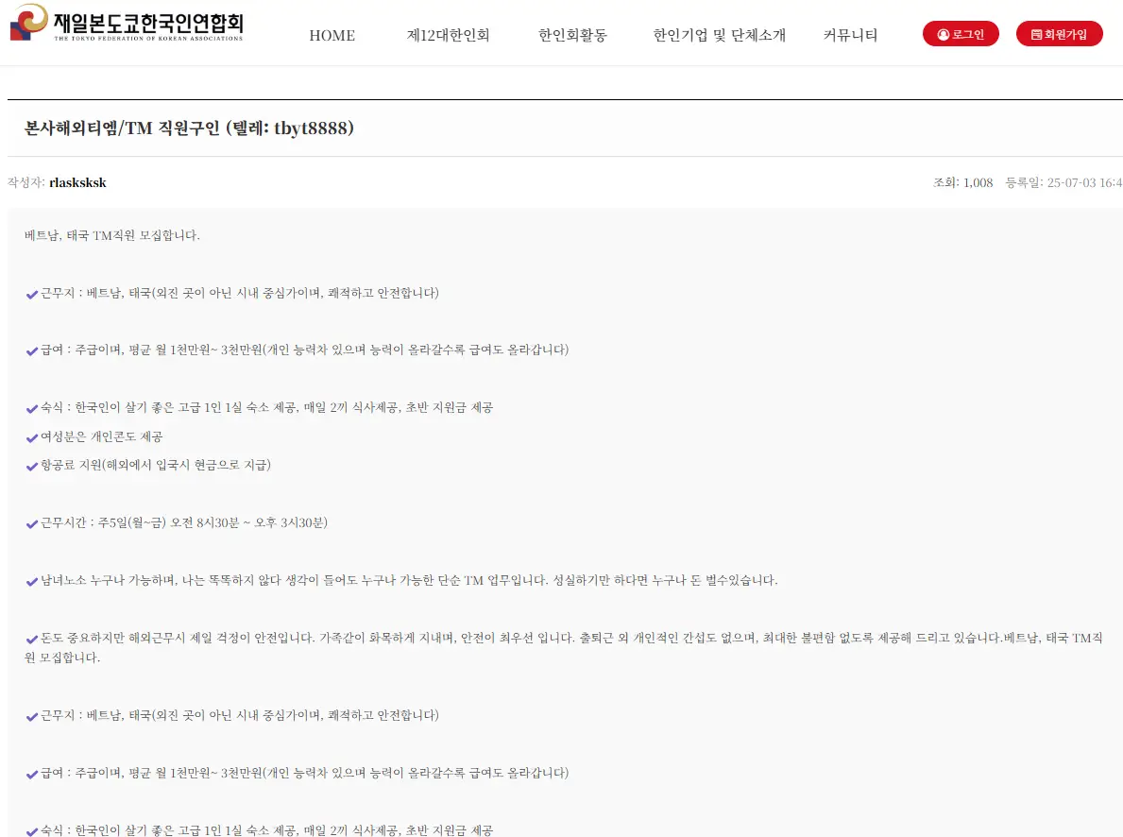
Task: Click checkmark beside 돈도 중요하지만 line
Action: click(x=31, y=640)
